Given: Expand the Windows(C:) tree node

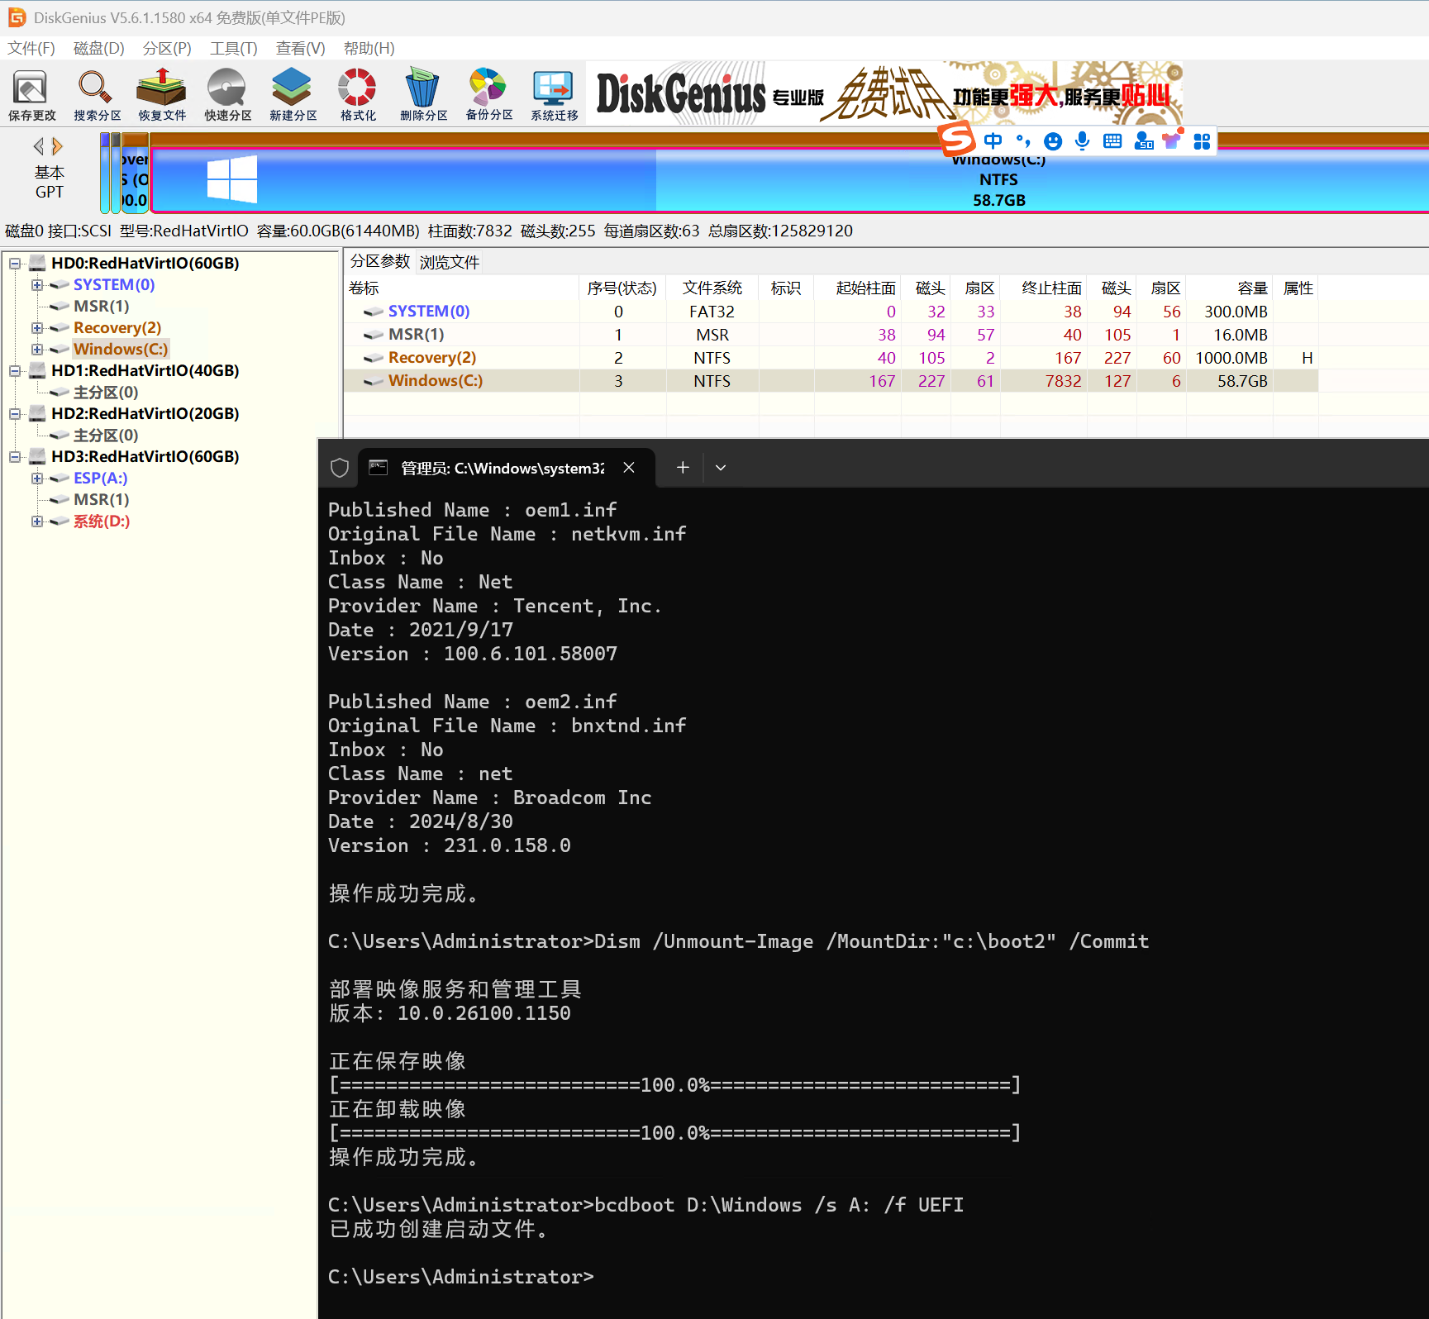Looking at the screenshot, I should click(36, 350).
